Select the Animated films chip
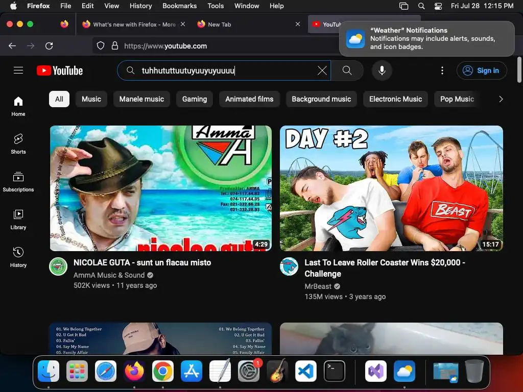523x392 pixels. coord(249,99)
